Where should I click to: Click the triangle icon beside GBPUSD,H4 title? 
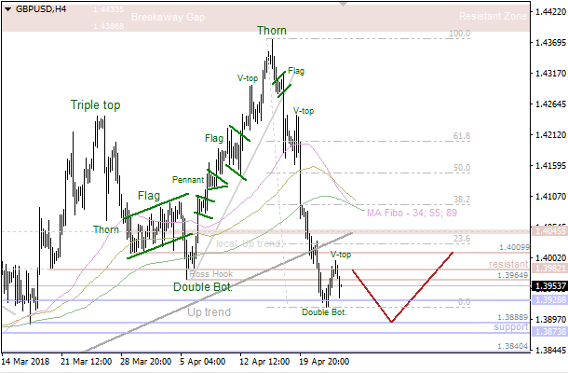(x=7, y=8)
